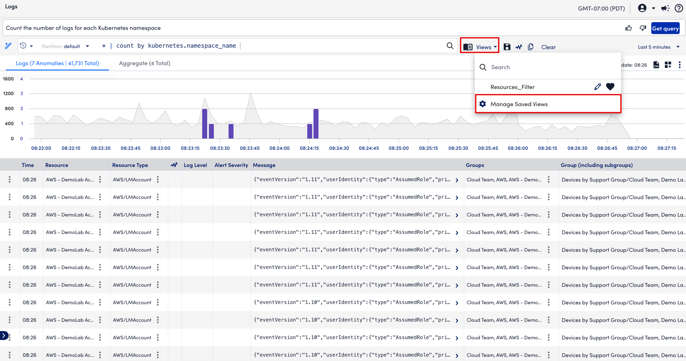Open Resource options menu in third log row
Viewport: 686px width, 361px height.
pos(100,214)
